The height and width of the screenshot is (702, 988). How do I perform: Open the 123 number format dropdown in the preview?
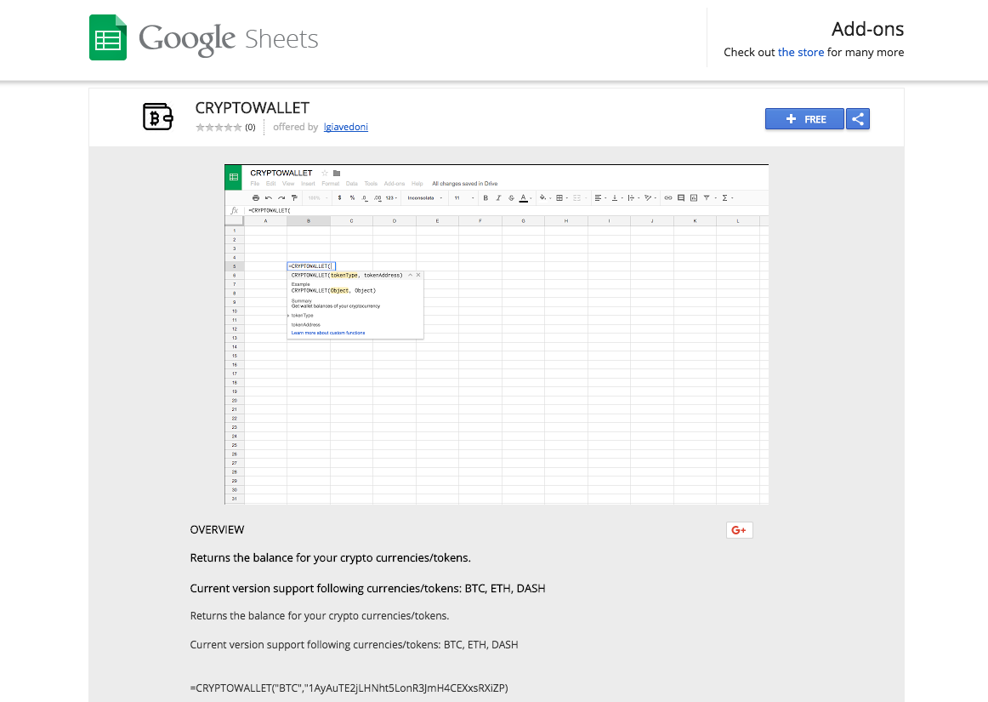pyautogui.click(x=391, y=198)
